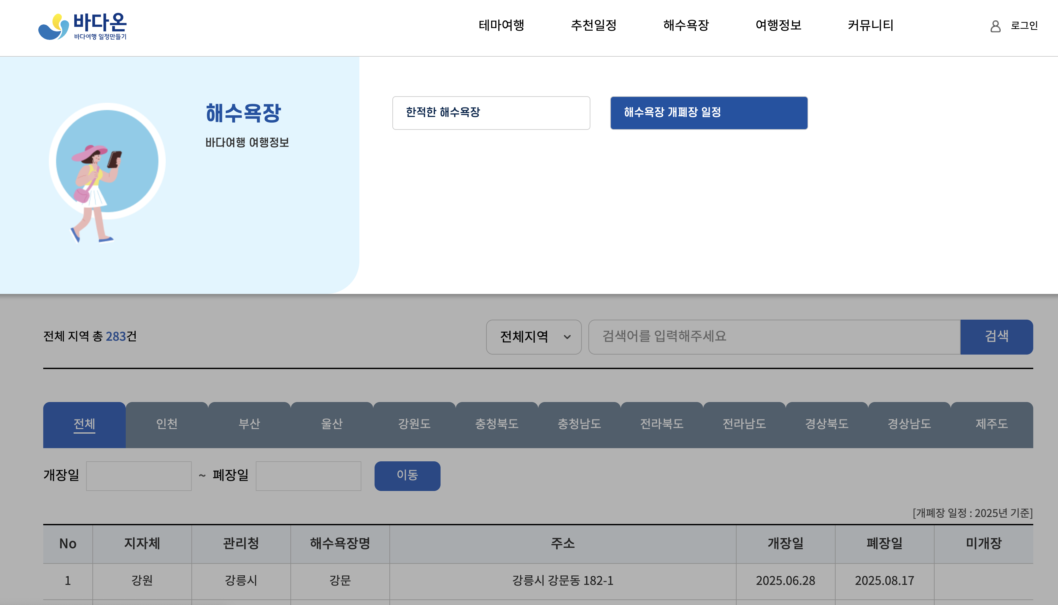Viewport: 1058px width, 605px height.
Task: Click the 로그인 link
Action: [1024, 26]
